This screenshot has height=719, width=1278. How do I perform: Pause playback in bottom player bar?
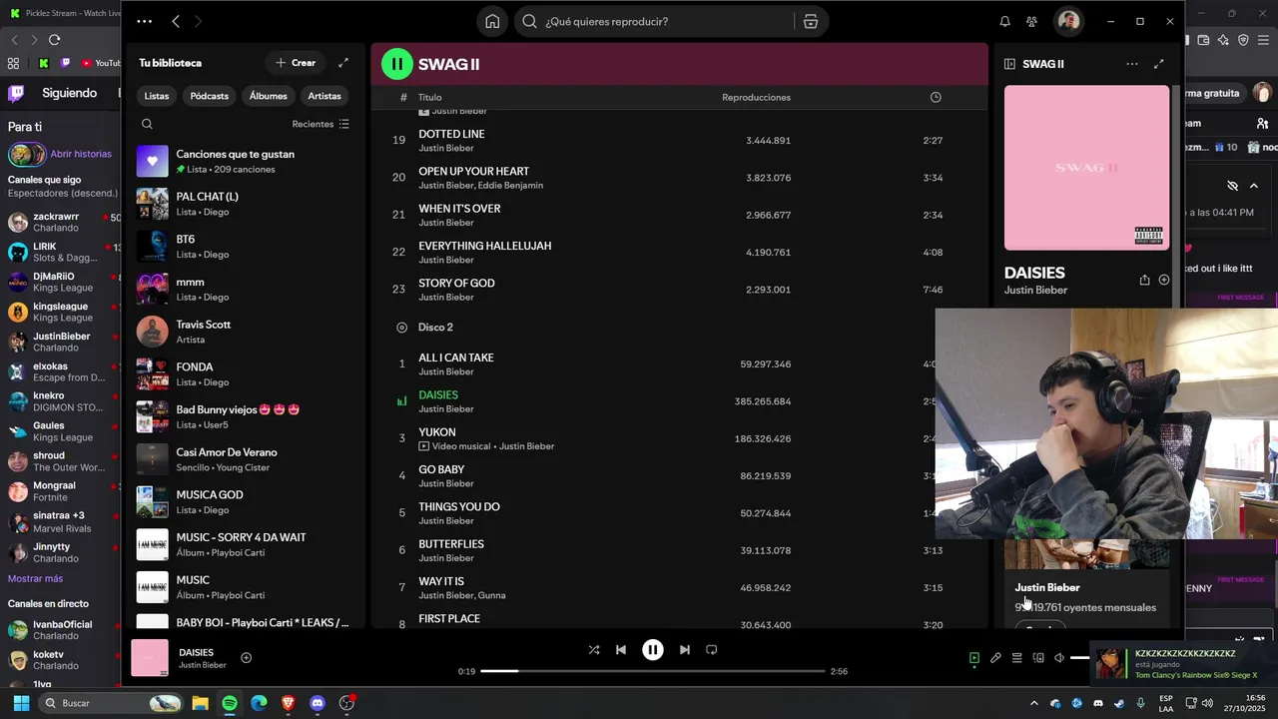[652, 650]
